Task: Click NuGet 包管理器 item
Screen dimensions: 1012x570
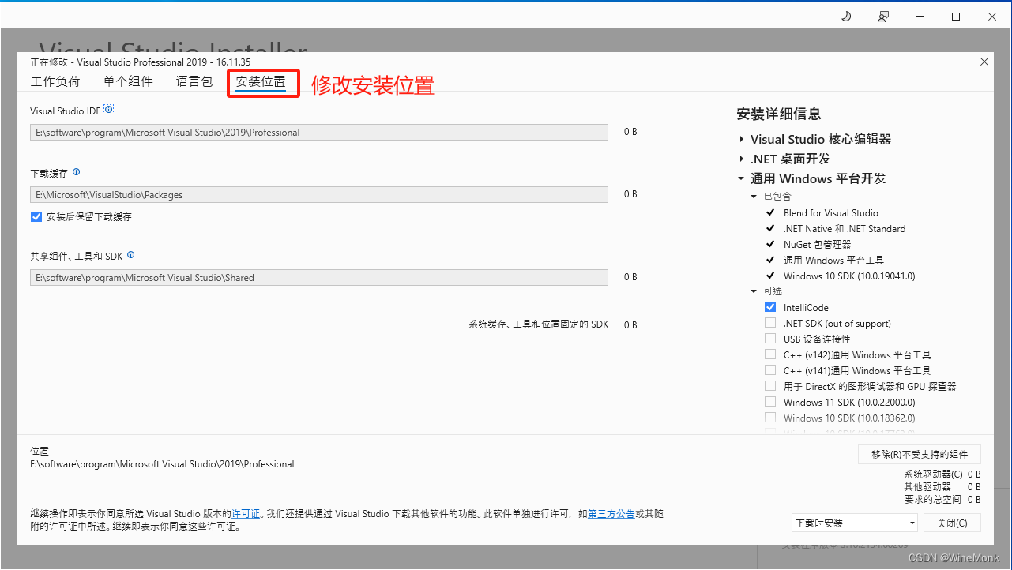Action: [x=817, y=244]
